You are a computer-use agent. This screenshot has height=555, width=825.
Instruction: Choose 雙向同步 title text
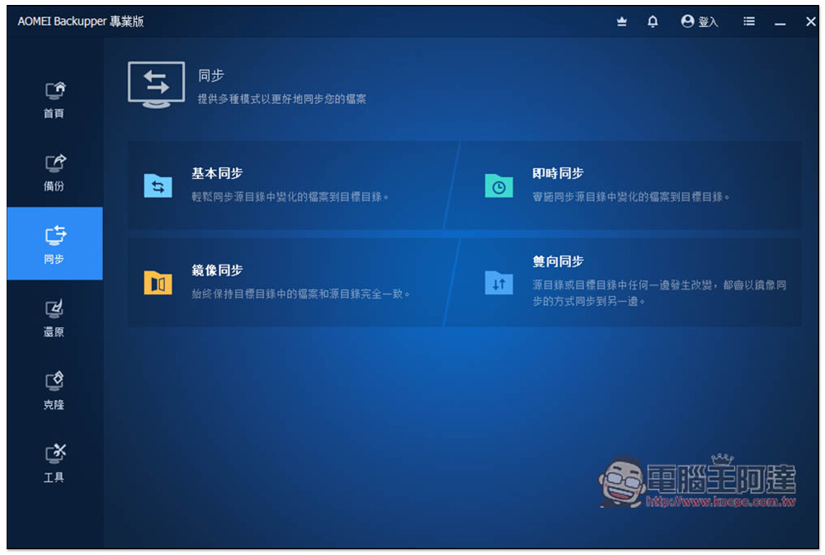pos(559,261)
